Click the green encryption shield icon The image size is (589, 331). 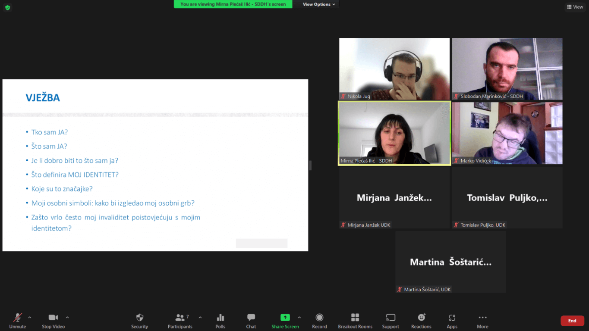point(7,7)
